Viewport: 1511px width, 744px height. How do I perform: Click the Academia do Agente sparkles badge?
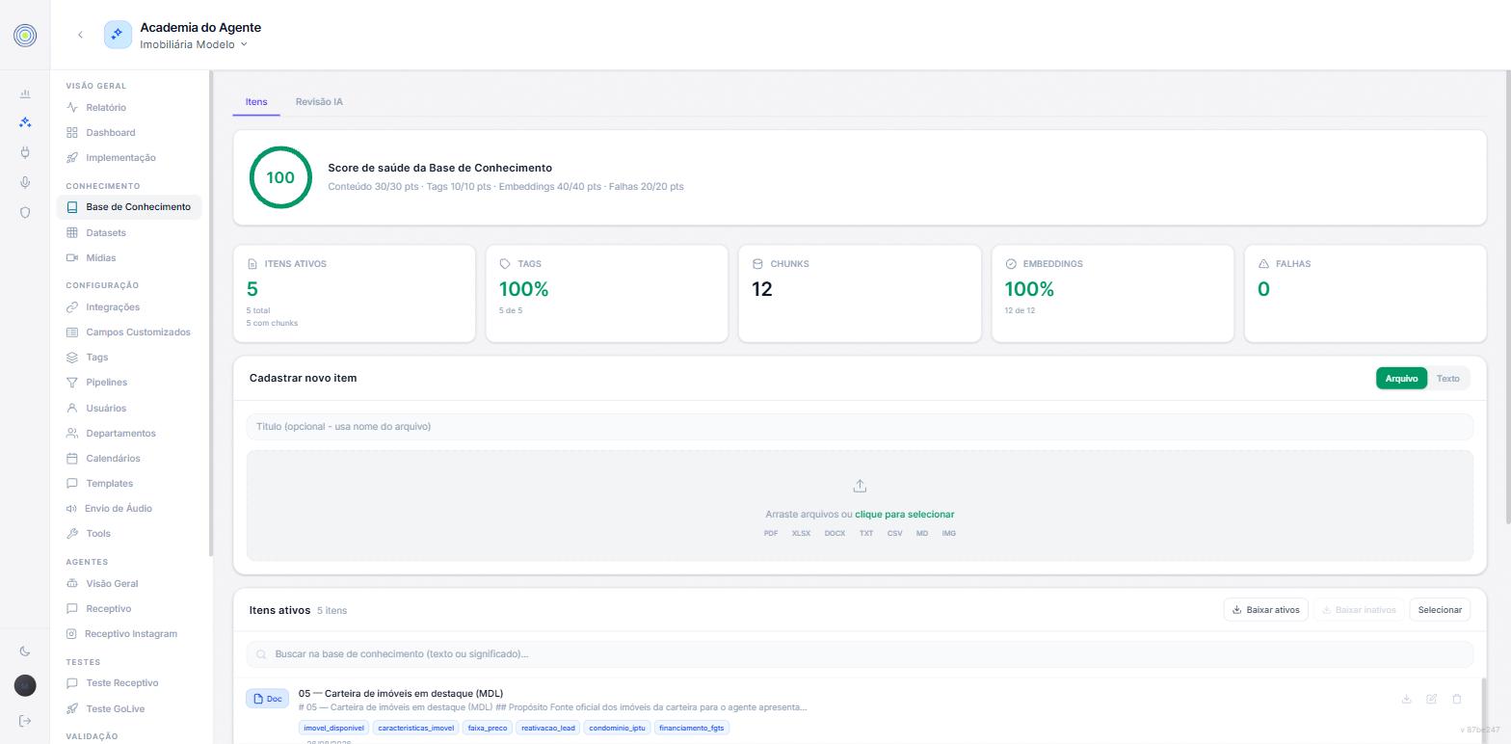(x=118, y=35)
